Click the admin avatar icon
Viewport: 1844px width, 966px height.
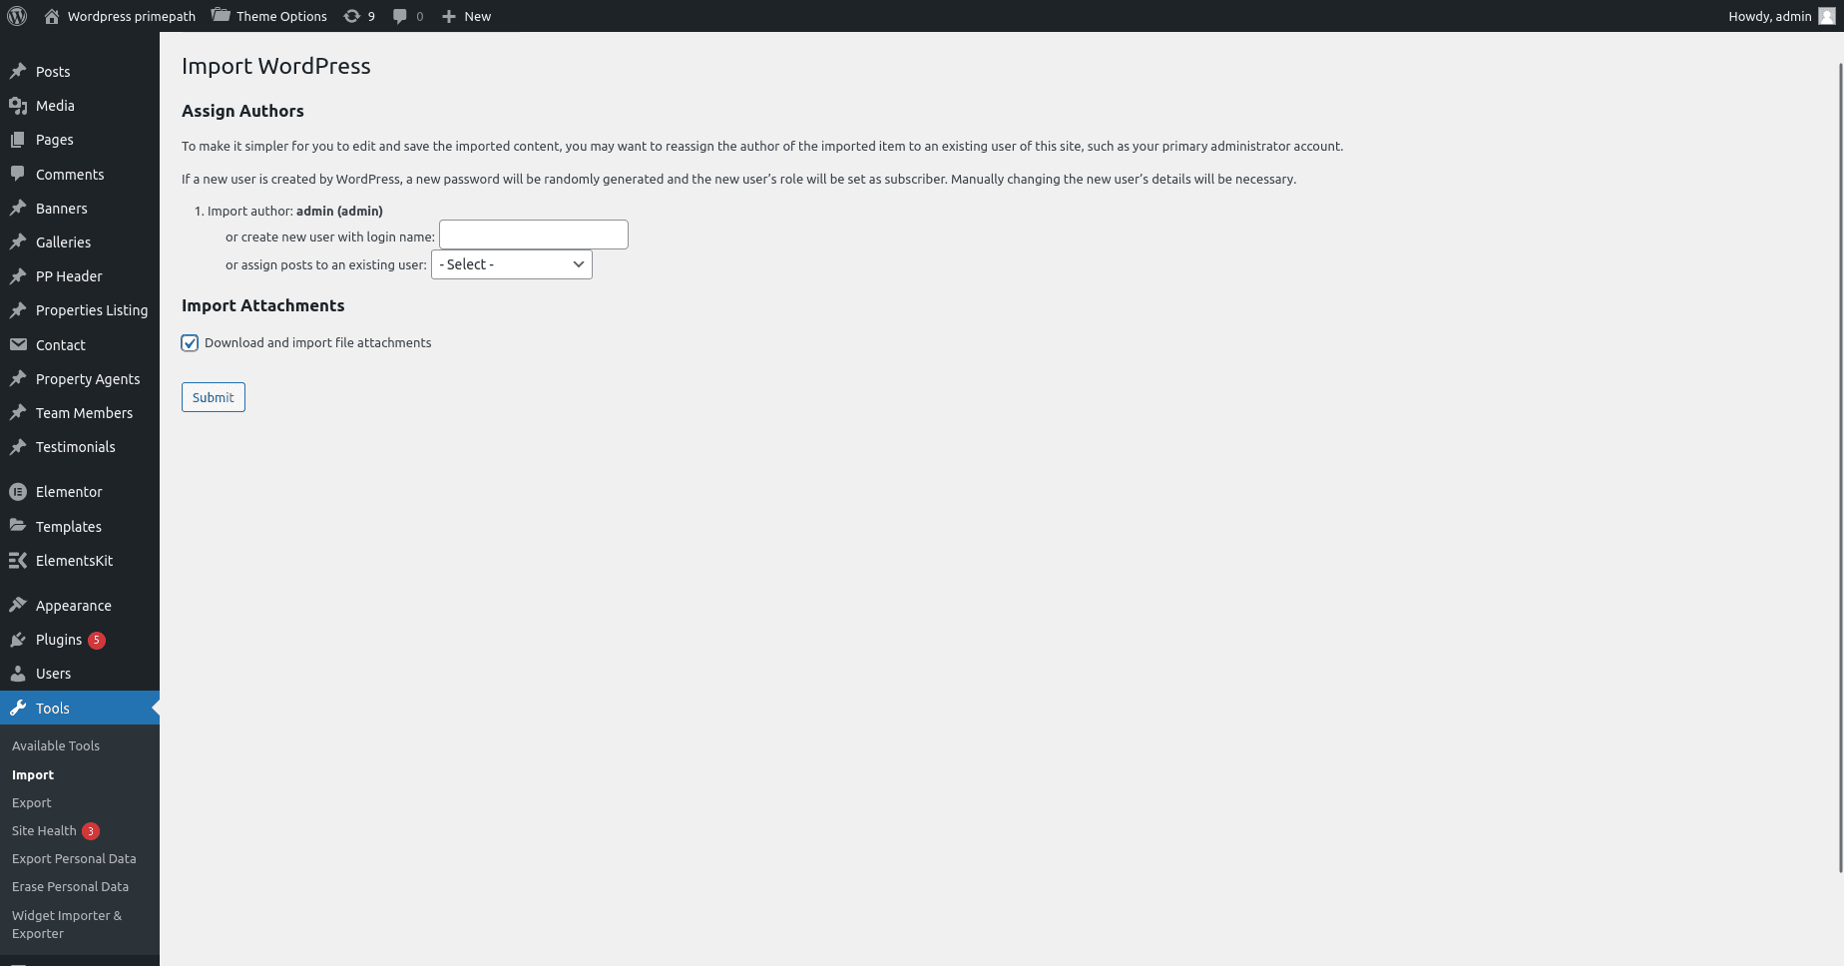pyautogui.click(x=1827, y=16)
